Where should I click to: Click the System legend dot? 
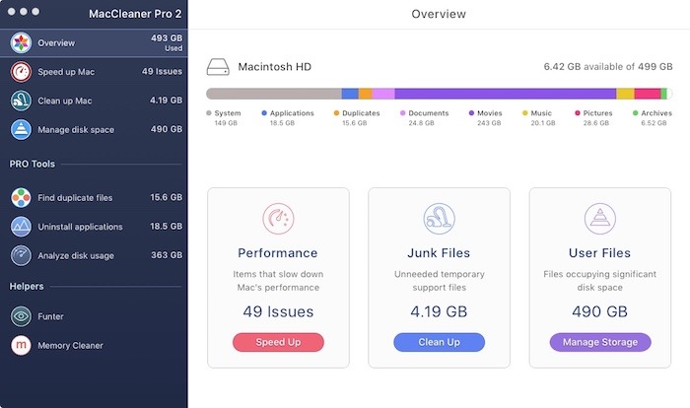(x=209, y=113)
